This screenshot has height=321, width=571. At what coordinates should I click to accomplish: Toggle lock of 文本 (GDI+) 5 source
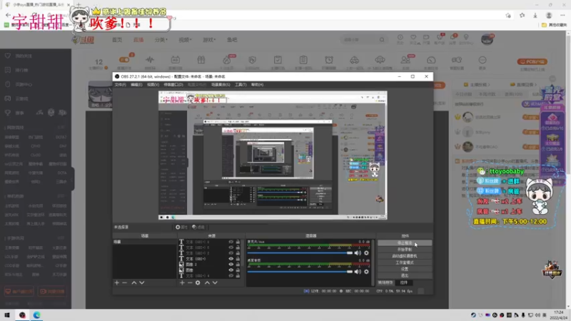coord(238,248)
